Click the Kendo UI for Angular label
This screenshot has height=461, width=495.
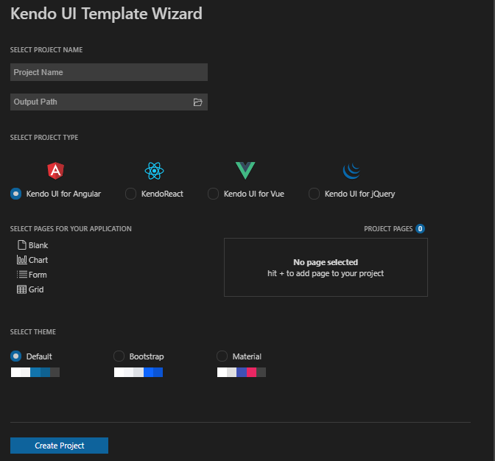coord(63,194)
